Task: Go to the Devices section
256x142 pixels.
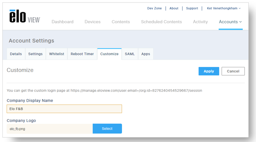Action: click(92, 22)
